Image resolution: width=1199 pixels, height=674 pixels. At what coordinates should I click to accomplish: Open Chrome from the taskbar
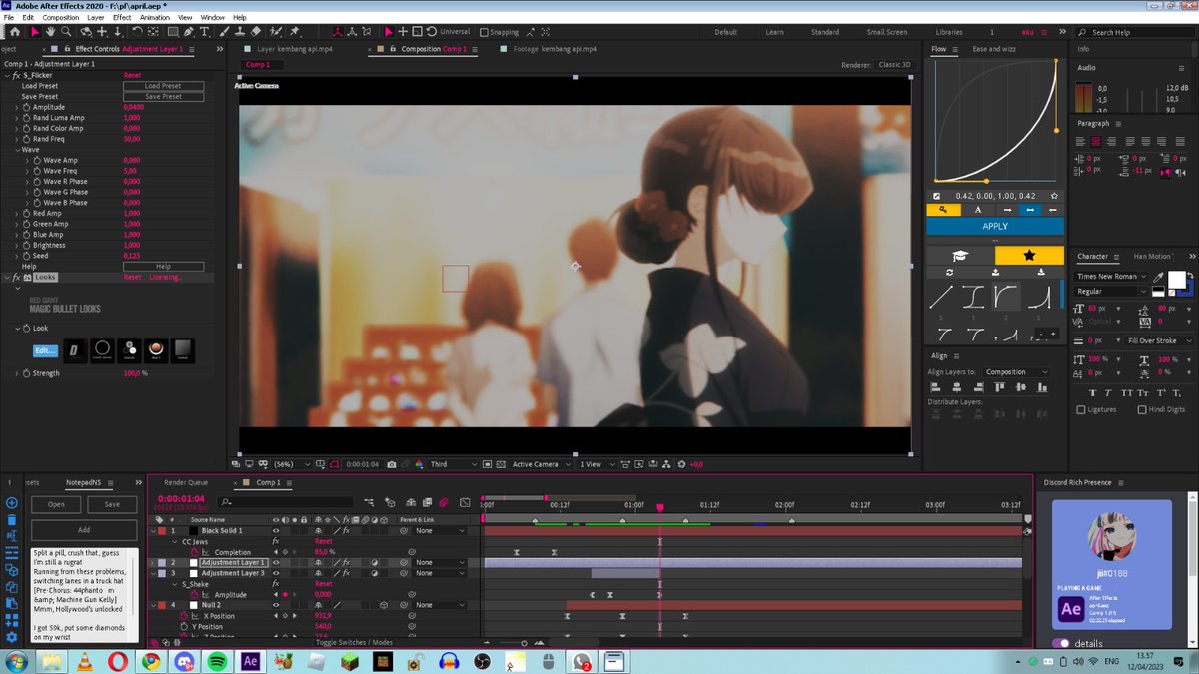pos(151,661)
